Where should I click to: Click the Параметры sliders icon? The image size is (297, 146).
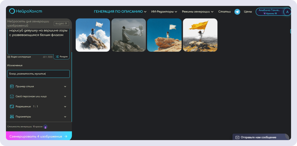[x=12, y=116]
